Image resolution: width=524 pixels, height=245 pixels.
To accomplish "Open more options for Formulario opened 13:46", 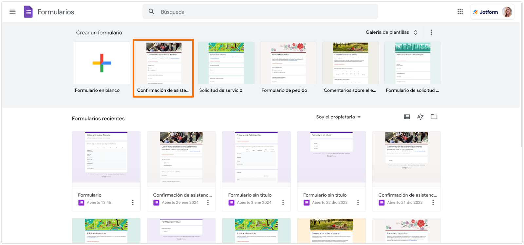I will tap(133, 202).
